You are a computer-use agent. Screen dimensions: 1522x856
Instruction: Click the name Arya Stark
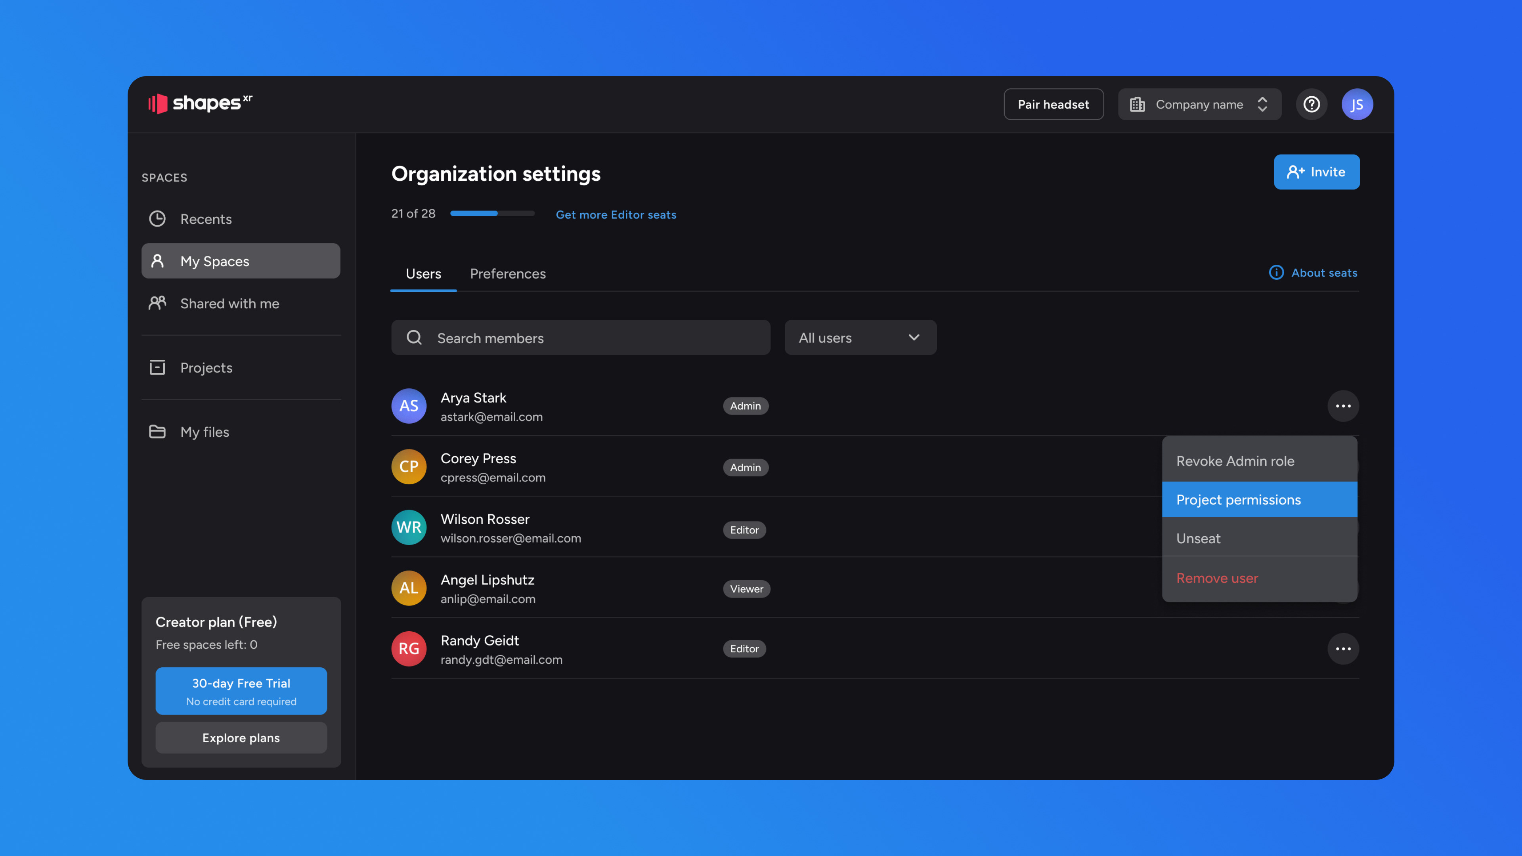point(473,397)
